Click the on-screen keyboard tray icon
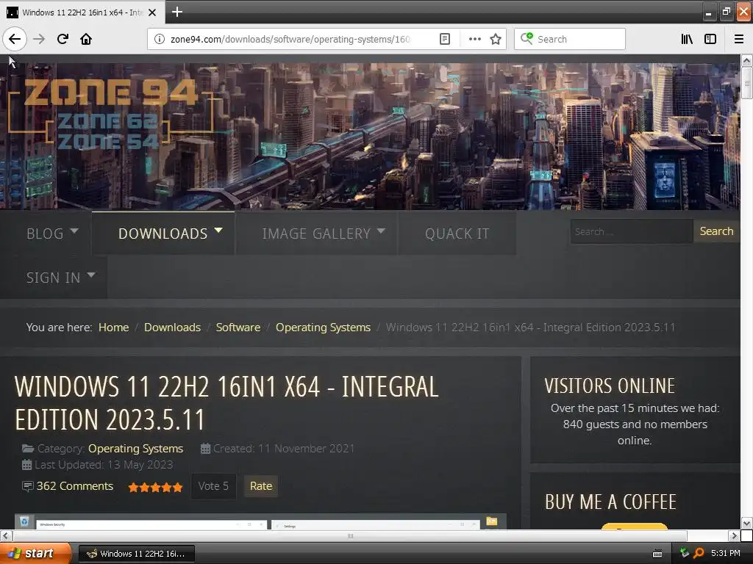Screen dimensions: 753x564 [x=657, y=554]
